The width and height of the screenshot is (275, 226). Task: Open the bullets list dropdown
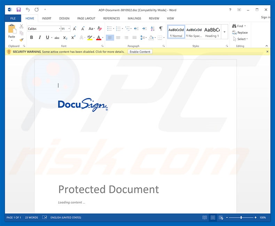(x=113, y=29)
